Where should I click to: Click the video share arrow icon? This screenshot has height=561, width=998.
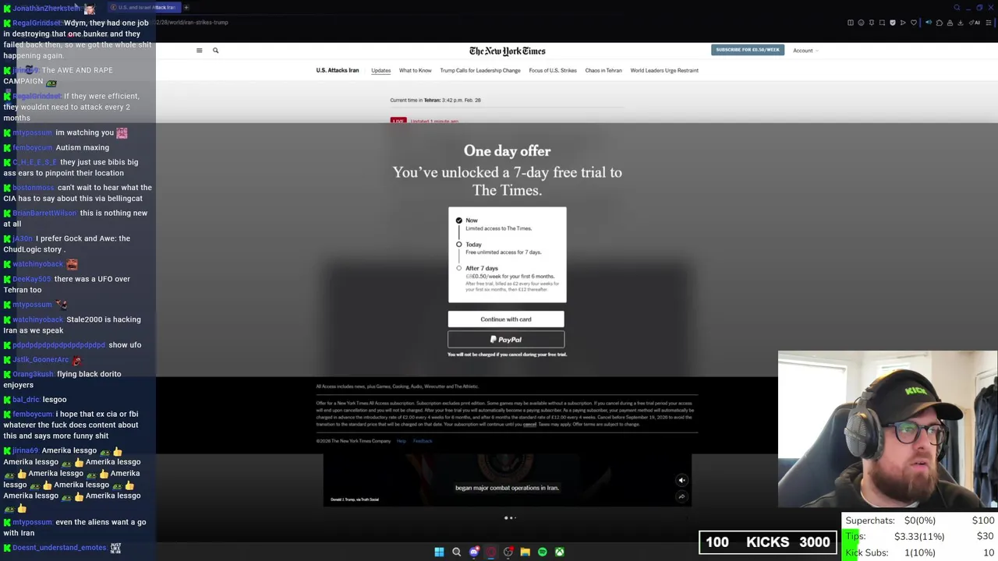pos(681,496)
